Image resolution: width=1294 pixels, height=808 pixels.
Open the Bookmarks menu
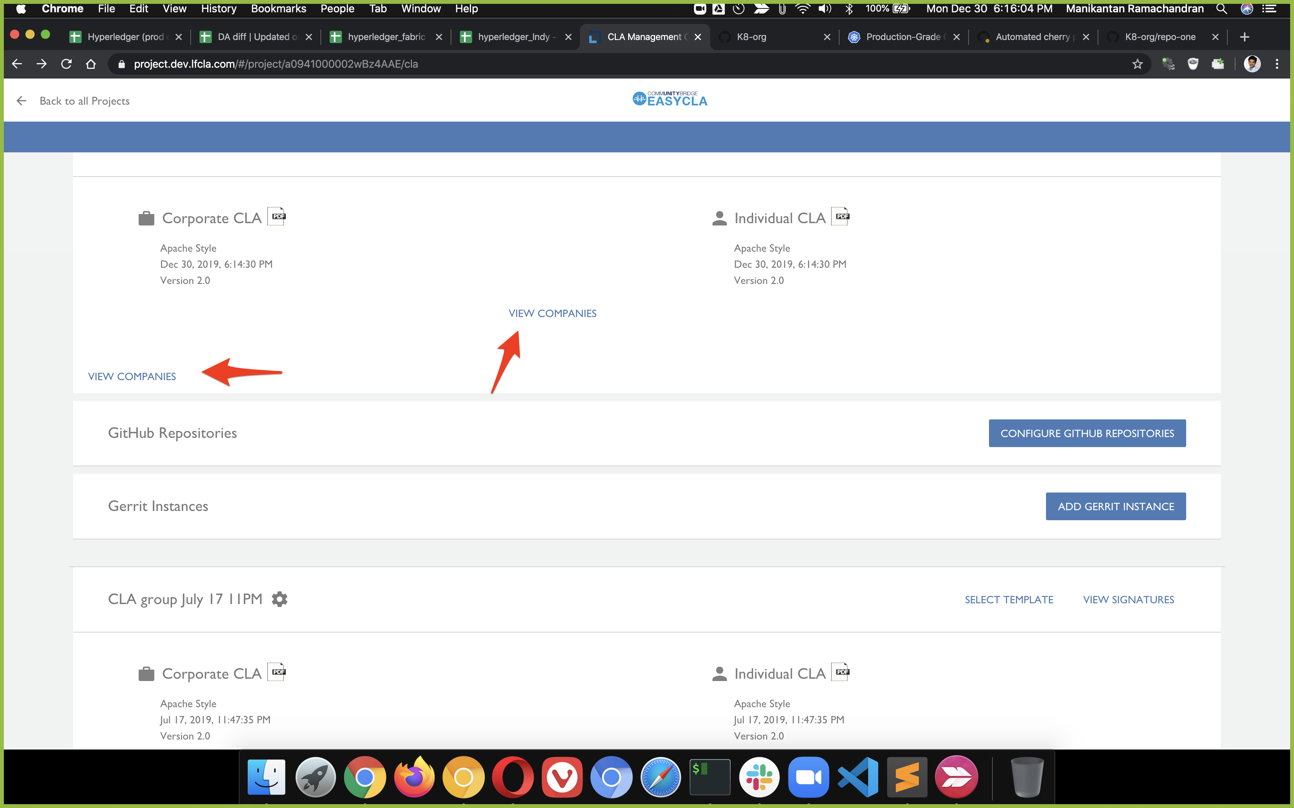point(278,8)
